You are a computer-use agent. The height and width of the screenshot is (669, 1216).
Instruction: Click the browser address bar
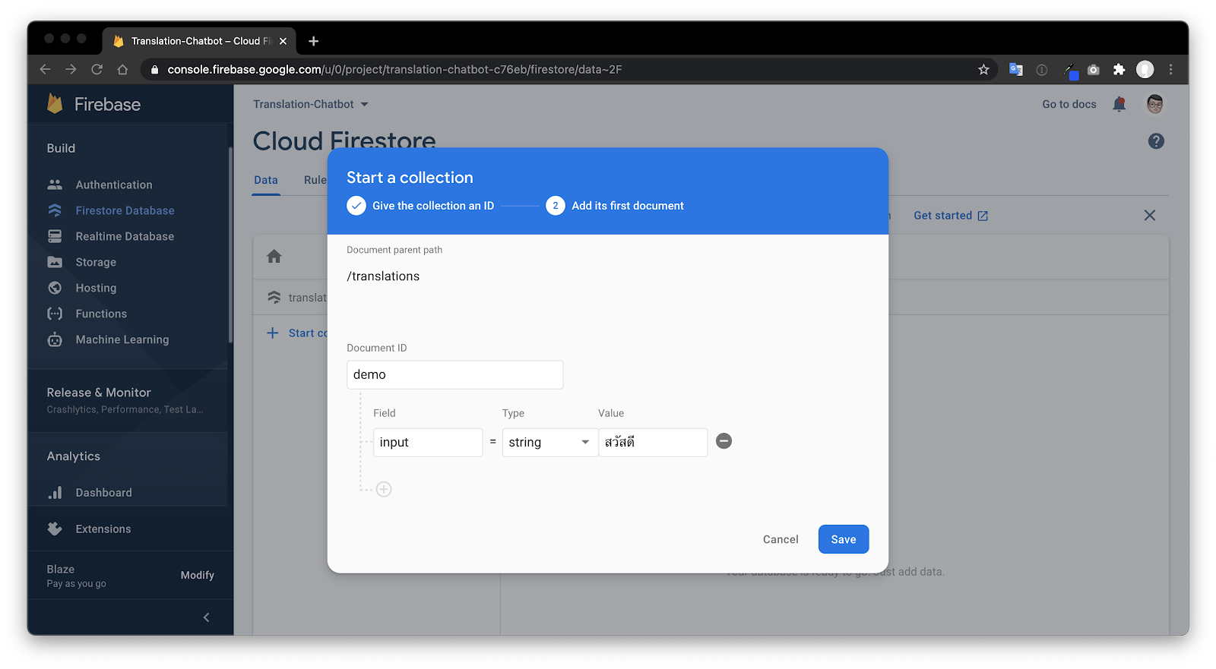[x=570, y=70]
